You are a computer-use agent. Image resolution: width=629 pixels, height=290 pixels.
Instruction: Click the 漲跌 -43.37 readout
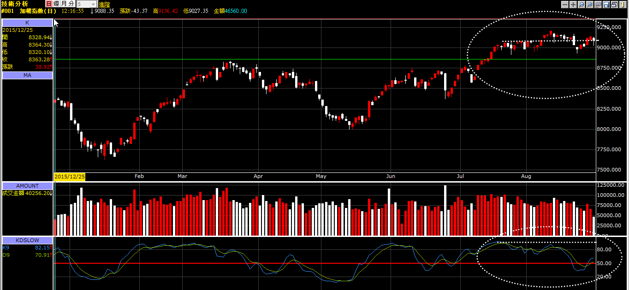(133, 11)
